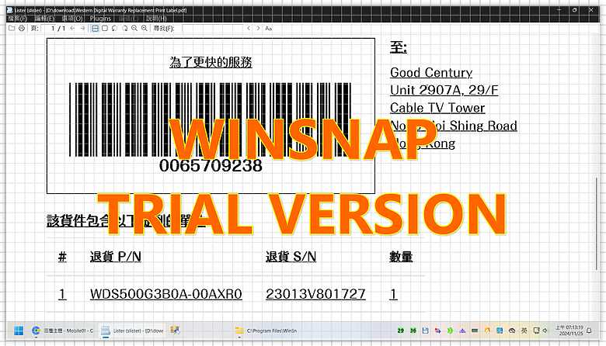Viewport: 606px width, 346px height.
Task: Click the Lister app icon in title bar
Action: point(9,10)
